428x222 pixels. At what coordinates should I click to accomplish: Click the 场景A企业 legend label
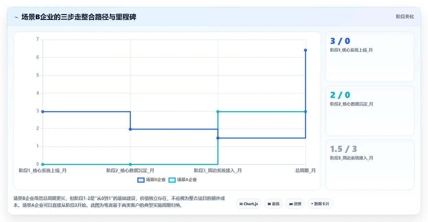[187, 180]
